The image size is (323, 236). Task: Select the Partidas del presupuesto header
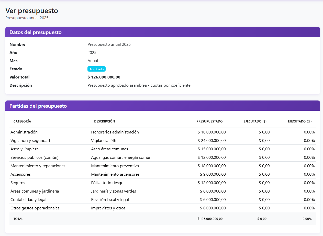[x=163, y=106]
